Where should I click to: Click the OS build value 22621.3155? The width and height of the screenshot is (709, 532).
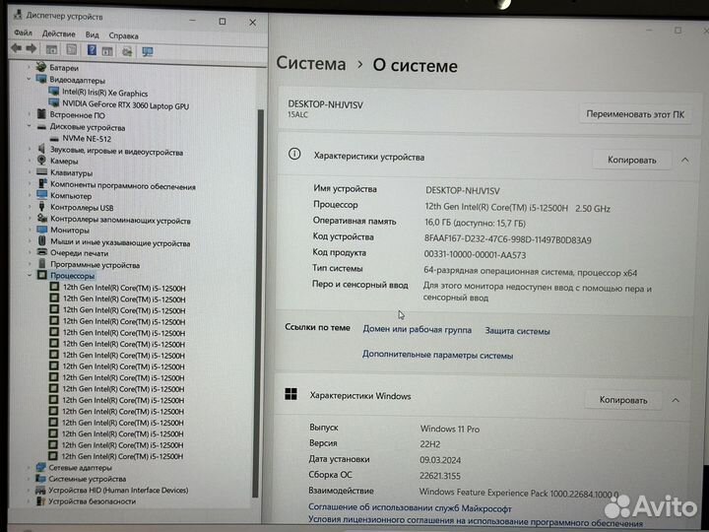click(440, 476)
